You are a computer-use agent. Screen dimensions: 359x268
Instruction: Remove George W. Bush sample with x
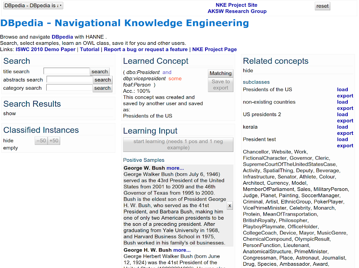click(x=230, y=206)
